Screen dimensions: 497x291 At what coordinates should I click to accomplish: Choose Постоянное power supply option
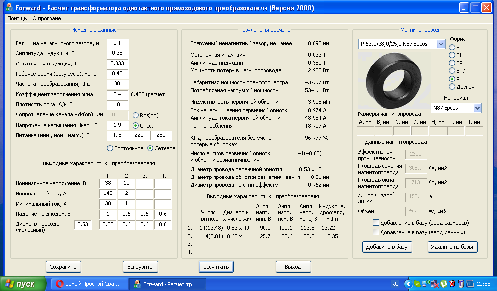tap(110, 148)
